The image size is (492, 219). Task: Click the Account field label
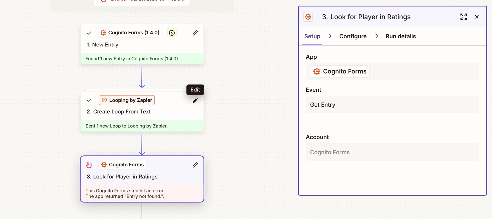(x=317, y=137)
